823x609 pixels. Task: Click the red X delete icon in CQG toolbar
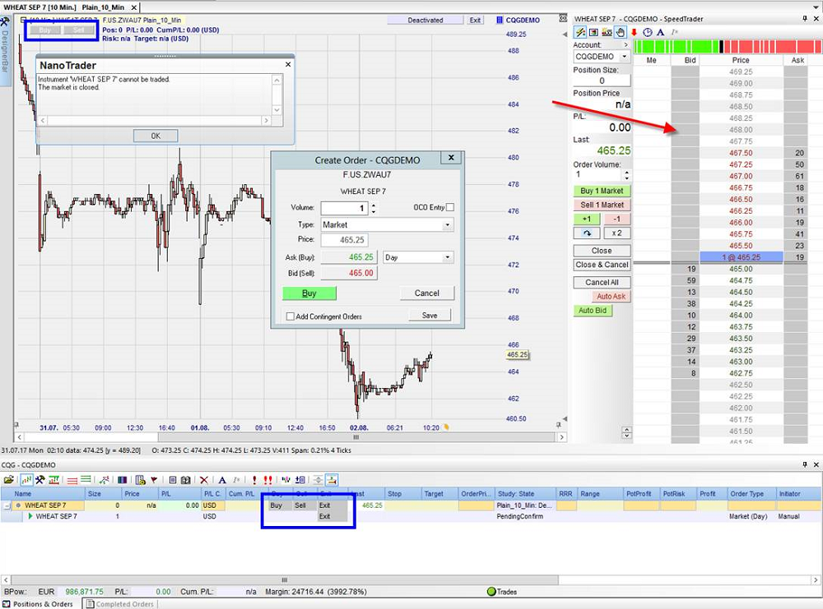tap(204, 479)
